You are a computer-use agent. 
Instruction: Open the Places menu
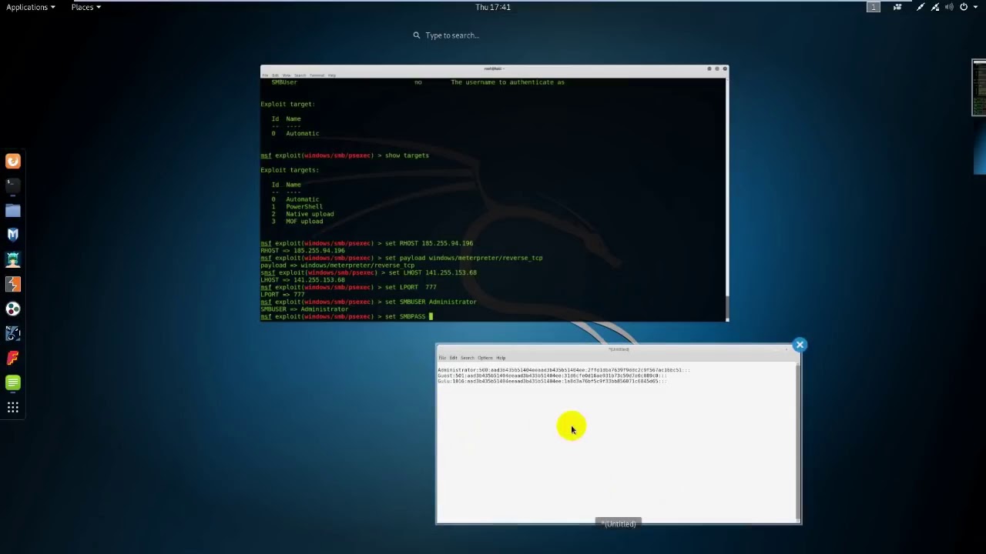[x=86, y=7]
